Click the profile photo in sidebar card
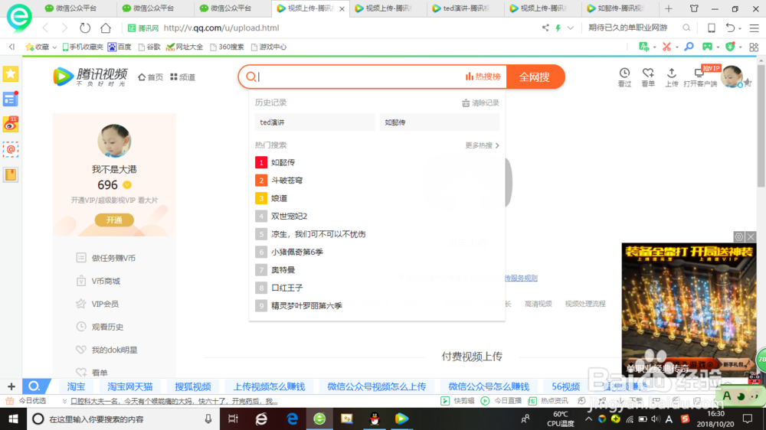The image size is (766, 430). click(114, 141)
